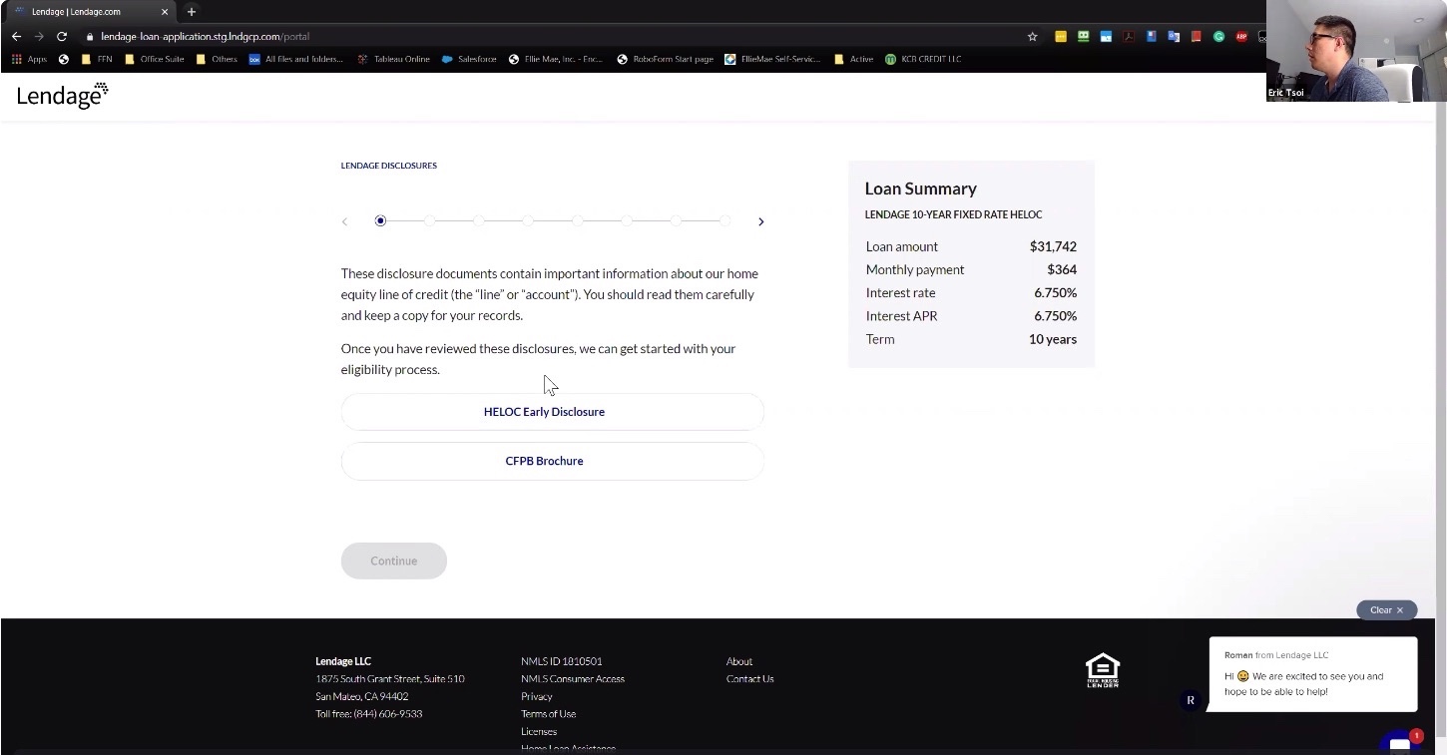Click the Roman R avatar in chat
Viewport: 1447px width, 755px height.
(1191, 700)
